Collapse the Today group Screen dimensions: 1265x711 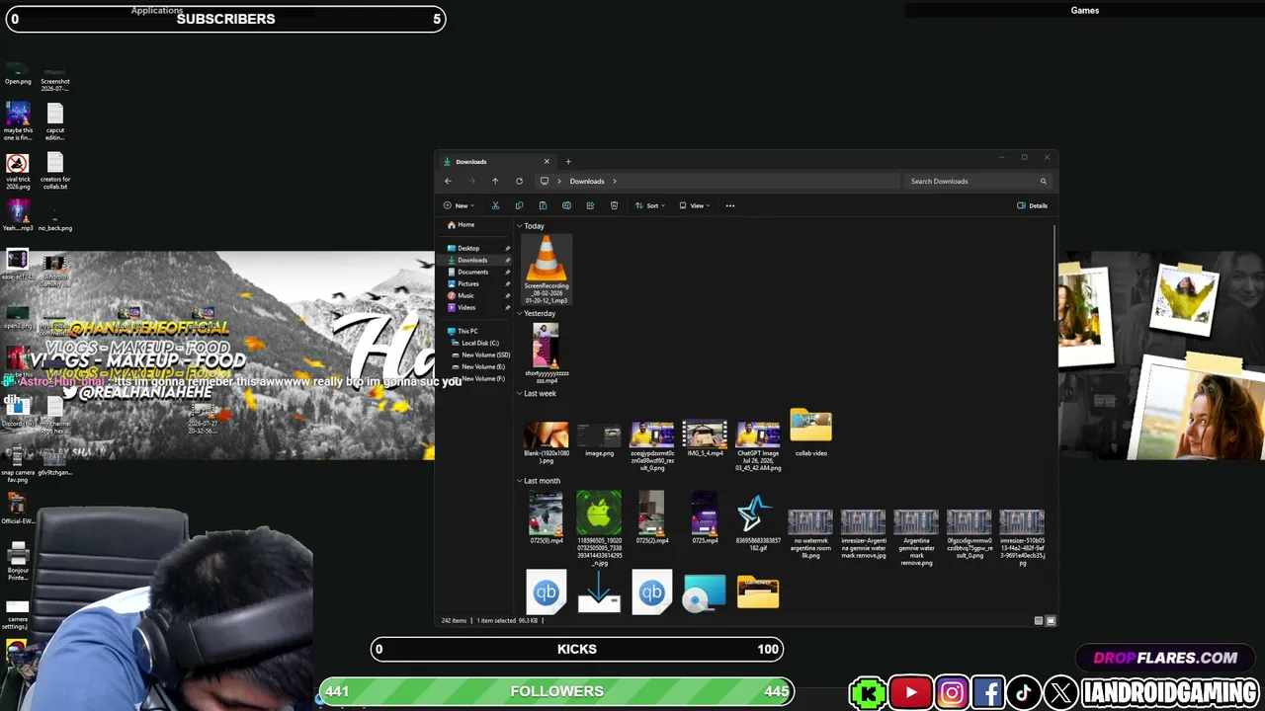[520, 226]
